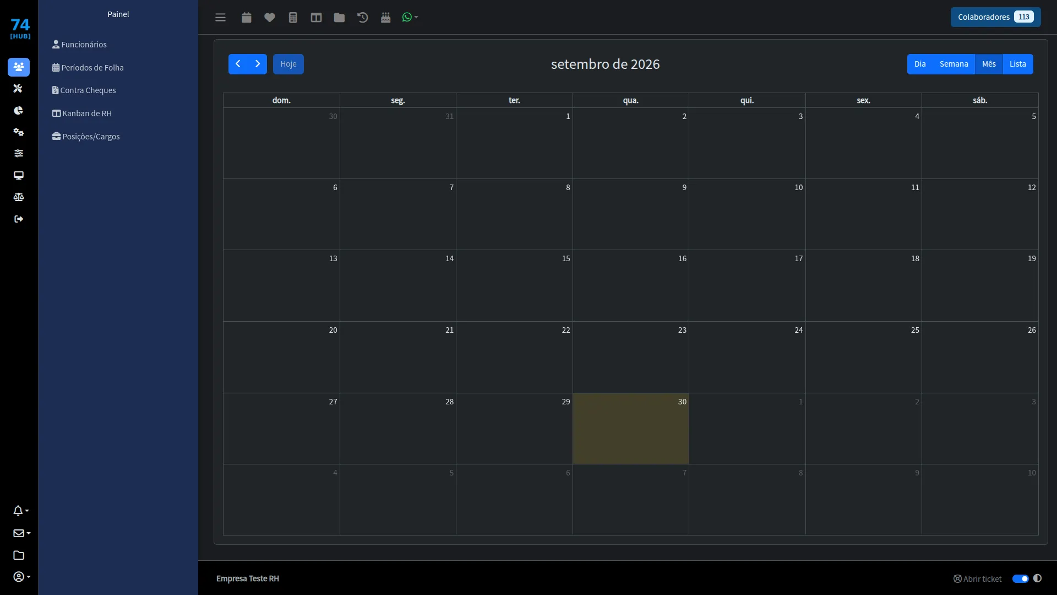Open the balance scale sidebar icon
The height and width of the screenshot is (595, 1057).
tap(18, 197)
